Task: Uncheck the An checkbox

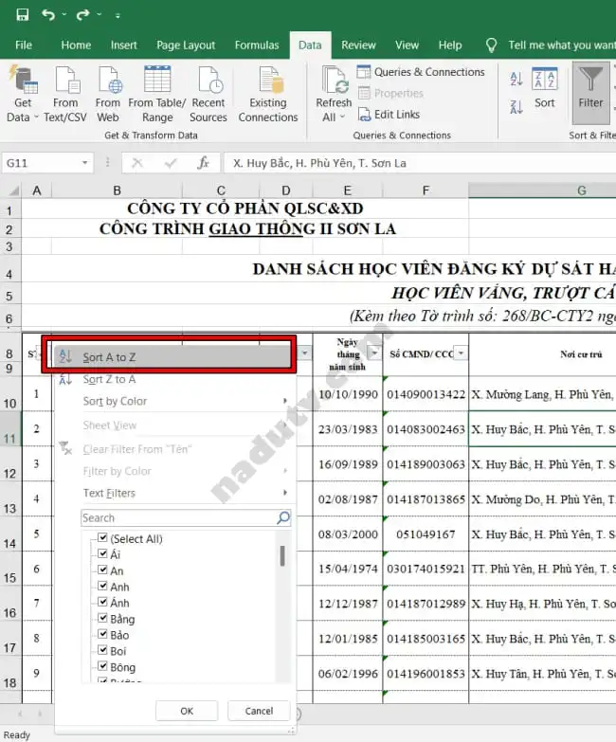Action: point(102,570)
